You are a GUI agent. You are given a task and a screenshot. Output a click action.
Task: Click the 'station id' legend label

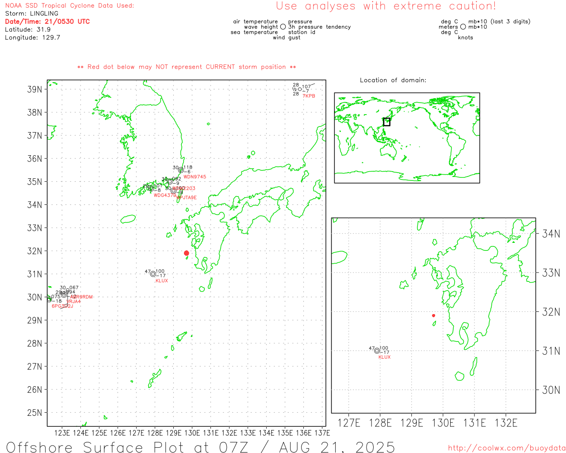point(302,32)
